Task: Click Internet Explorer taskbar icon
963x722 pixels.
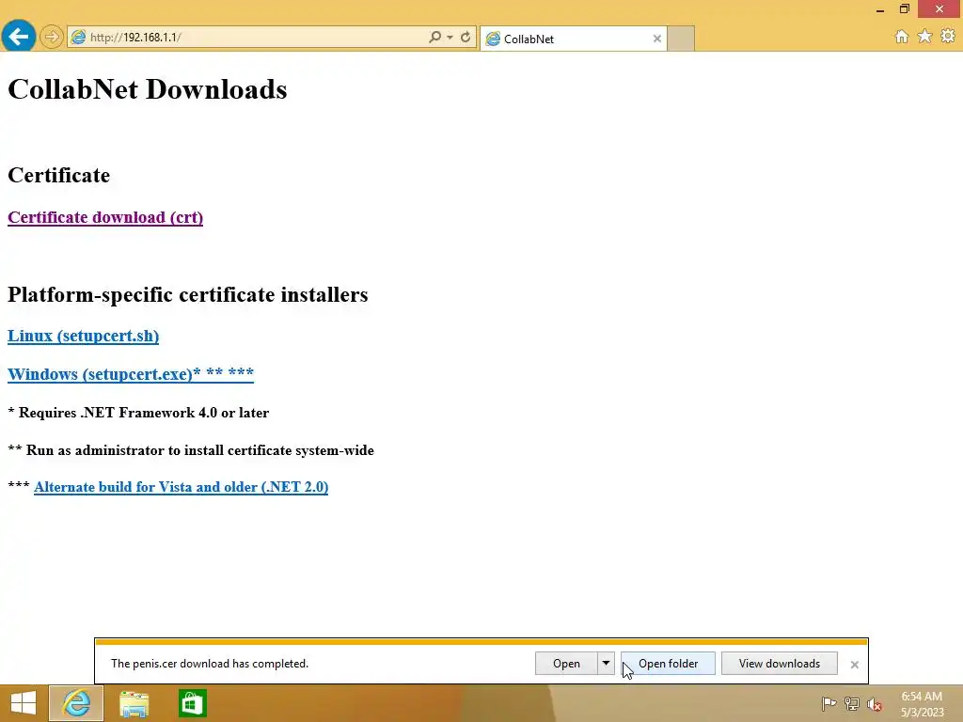Action: coord(76,703)
